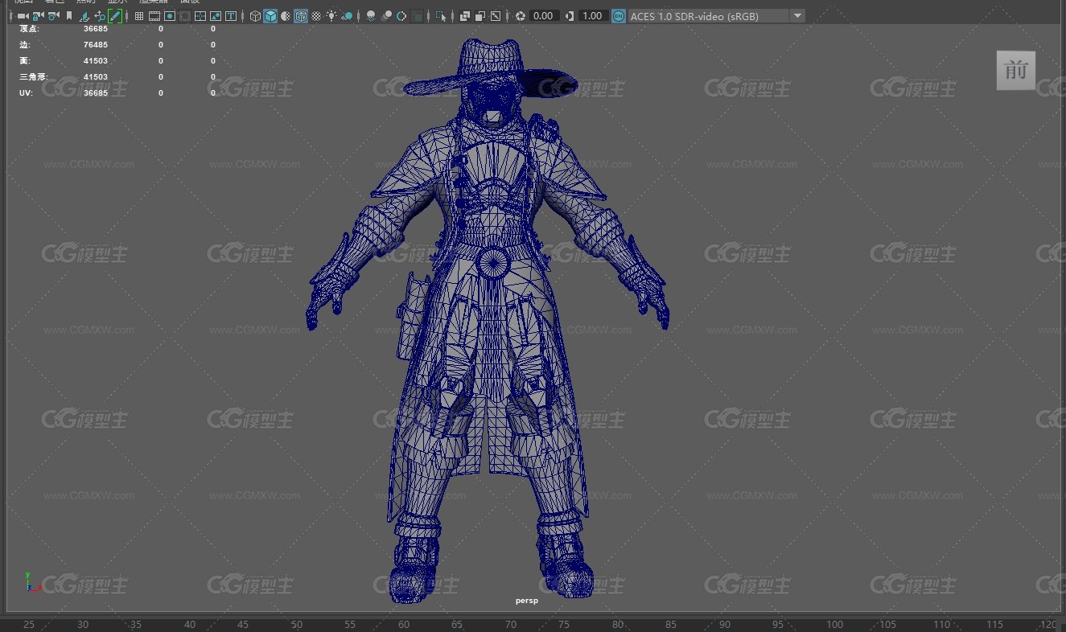Click the Film Gate icon
Viewport: 1066px width, 632px height.
[154, 16]
